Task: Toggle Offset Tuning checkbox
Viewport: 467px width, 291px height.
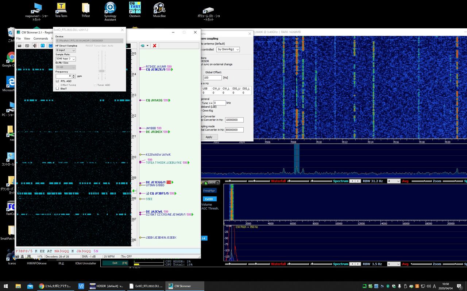Action: click(57, 85)
